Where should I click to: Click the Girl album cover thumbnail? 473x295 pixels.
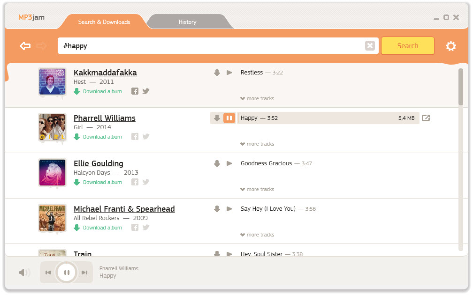point(52,127)
